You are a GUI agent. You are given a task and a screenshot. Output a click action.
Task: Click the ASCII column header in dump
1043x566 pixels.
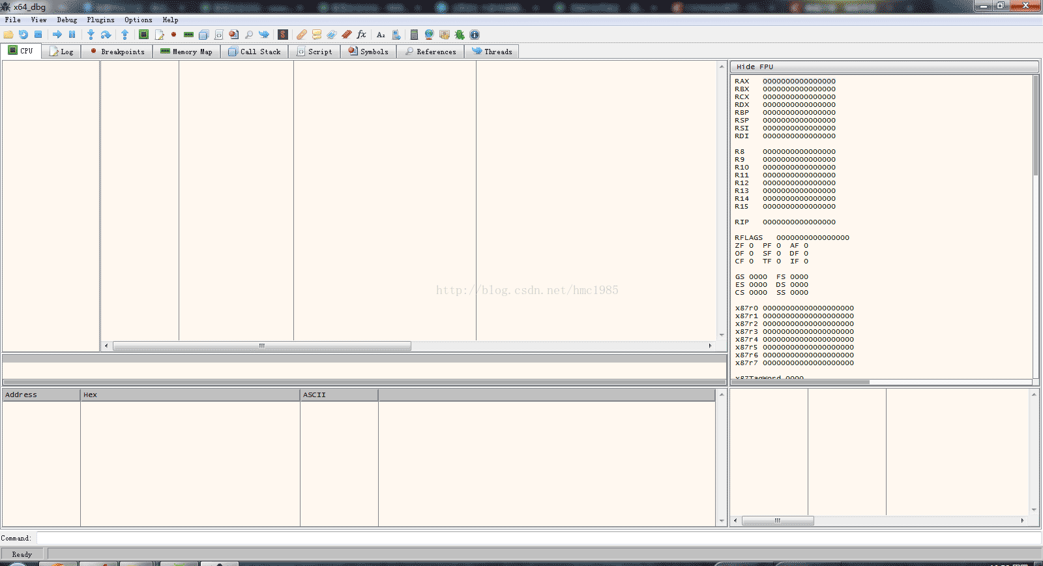339,395
